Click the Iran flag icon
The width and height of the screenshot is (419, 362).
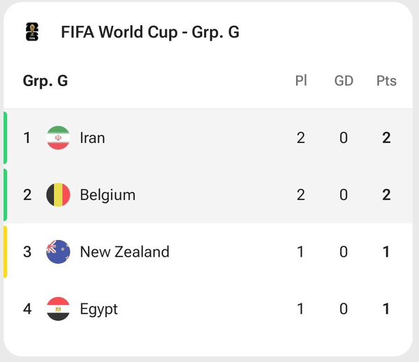point(58,137)
